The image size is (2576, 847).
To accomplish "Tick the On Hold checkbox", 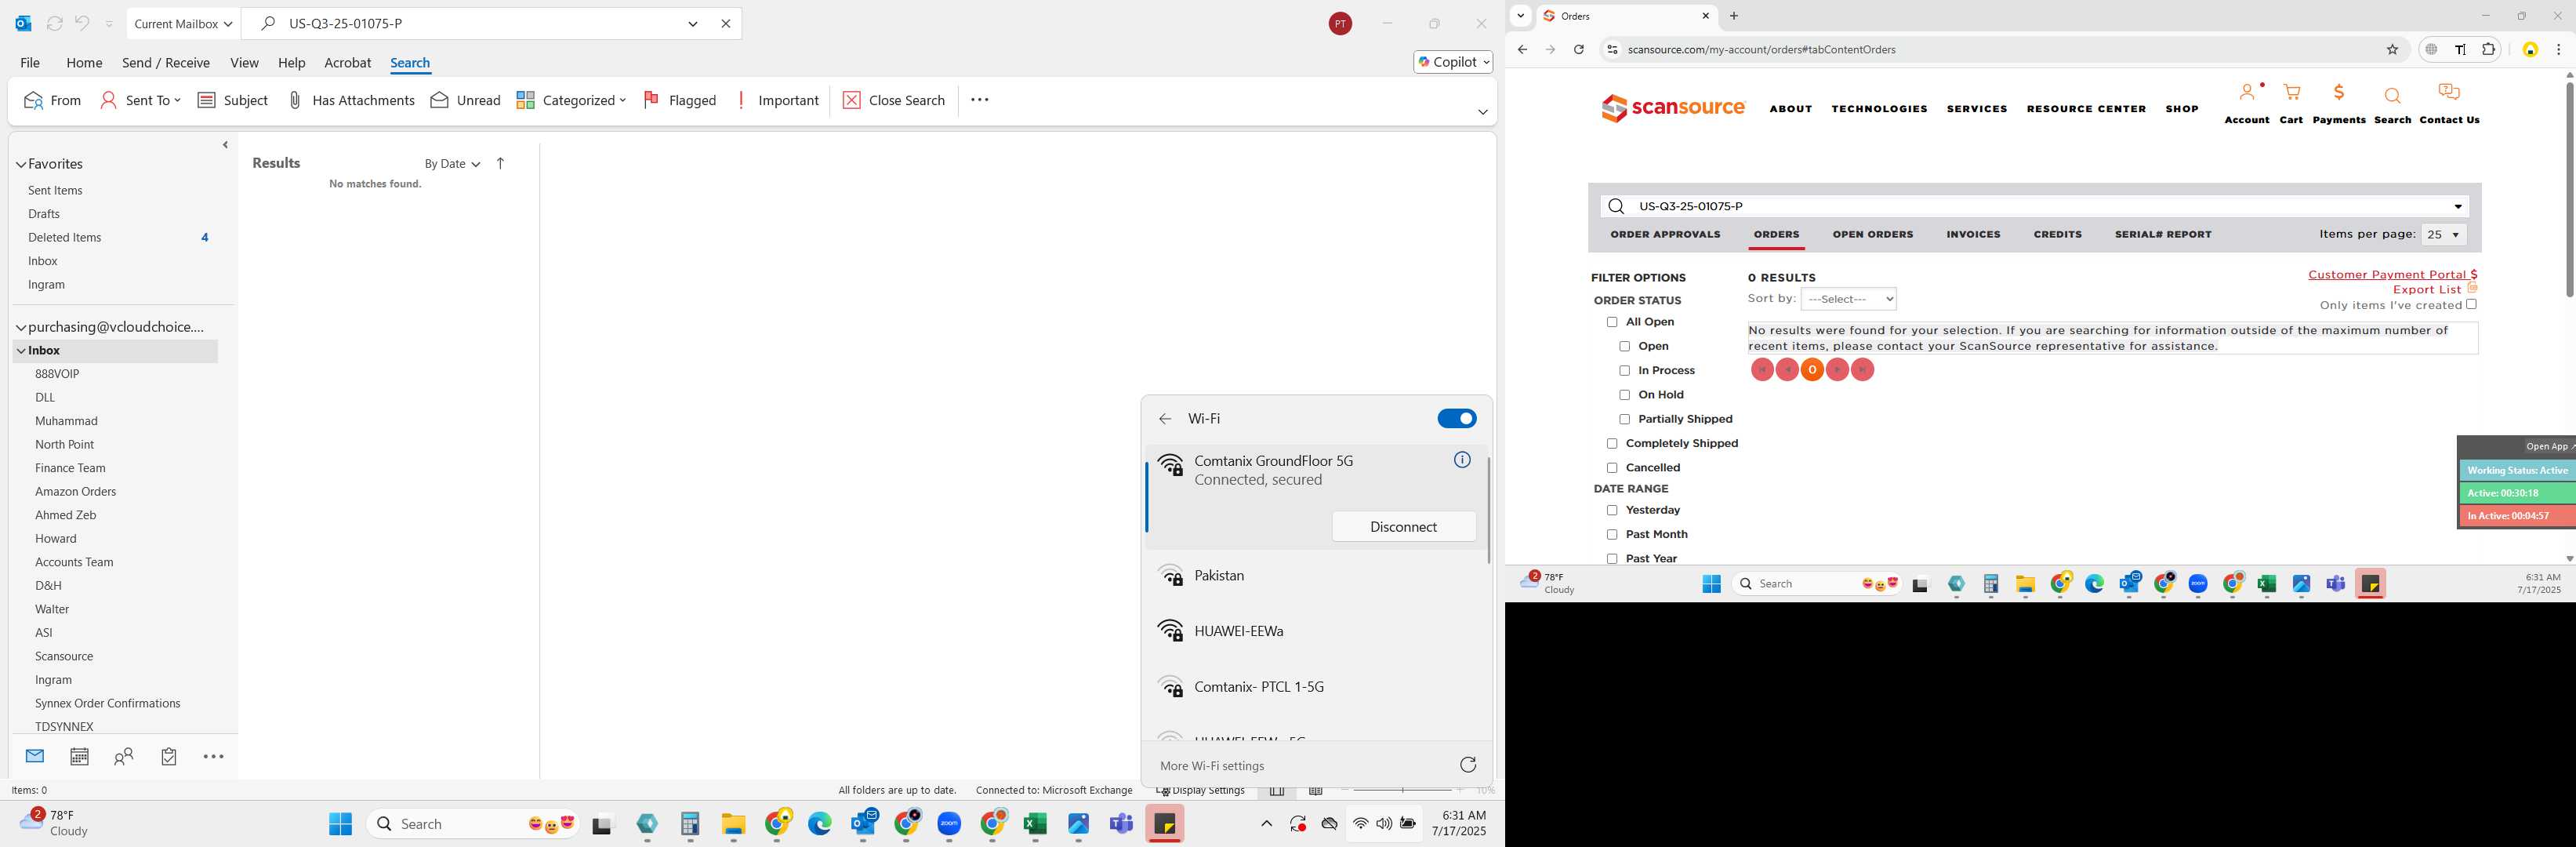I will click(x=1624, y=395).
